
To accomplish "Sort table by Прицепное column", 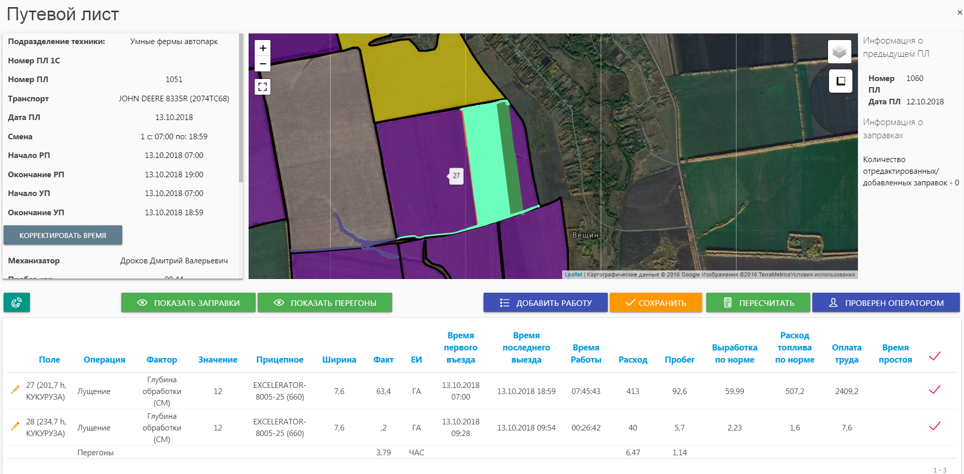I will [280, 360].
